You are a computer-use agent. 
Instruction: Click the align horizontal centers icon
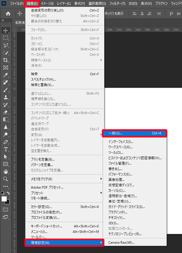[142, 14]
